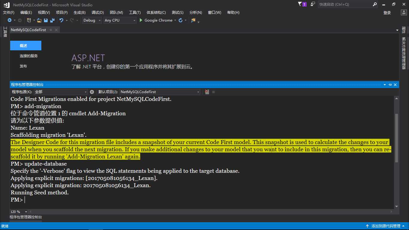Click the Navigate Backward arrow icon
The width and height of the screenshot is (409, 230).
click(10, 20)
